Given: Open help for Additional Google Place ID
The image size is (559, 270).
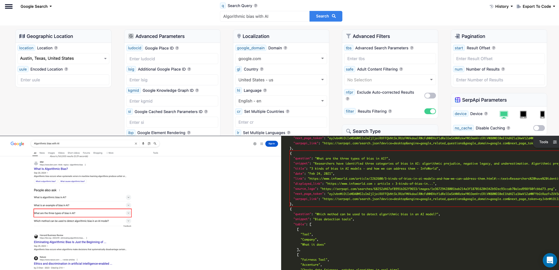Looking at the screenshot, I should pos(189,69).
